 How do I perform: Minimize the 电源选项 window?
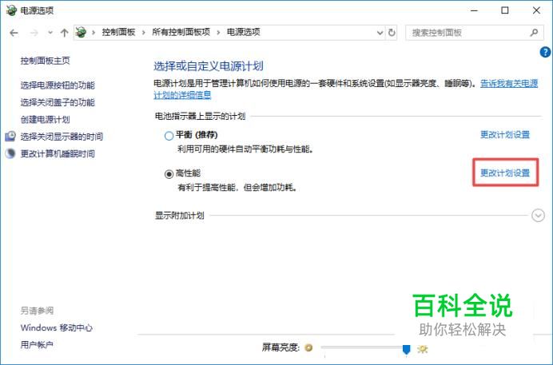(x=474, y=10)
